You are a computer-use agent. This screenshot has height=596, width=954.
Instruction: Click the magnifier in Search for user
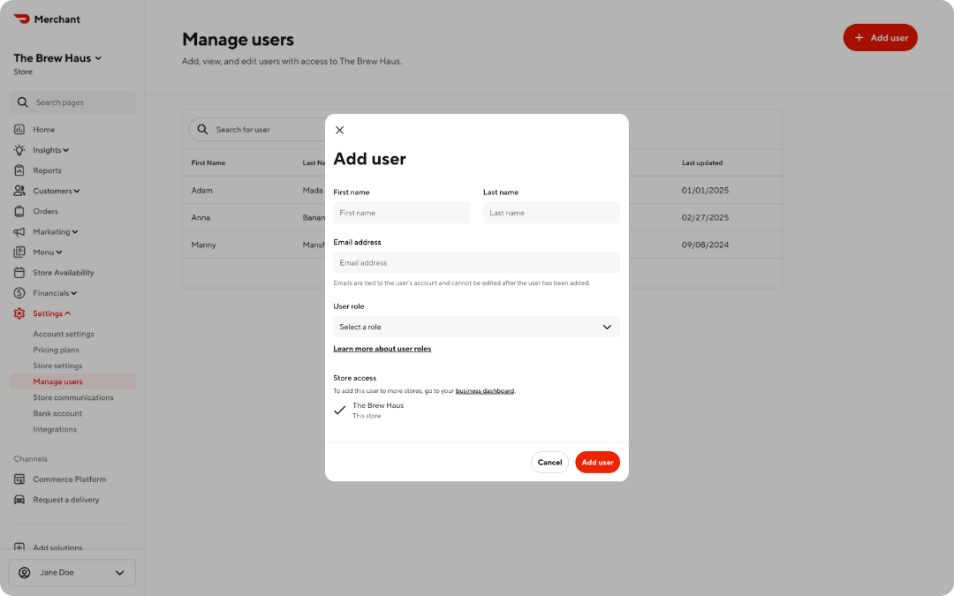(202, 129)
